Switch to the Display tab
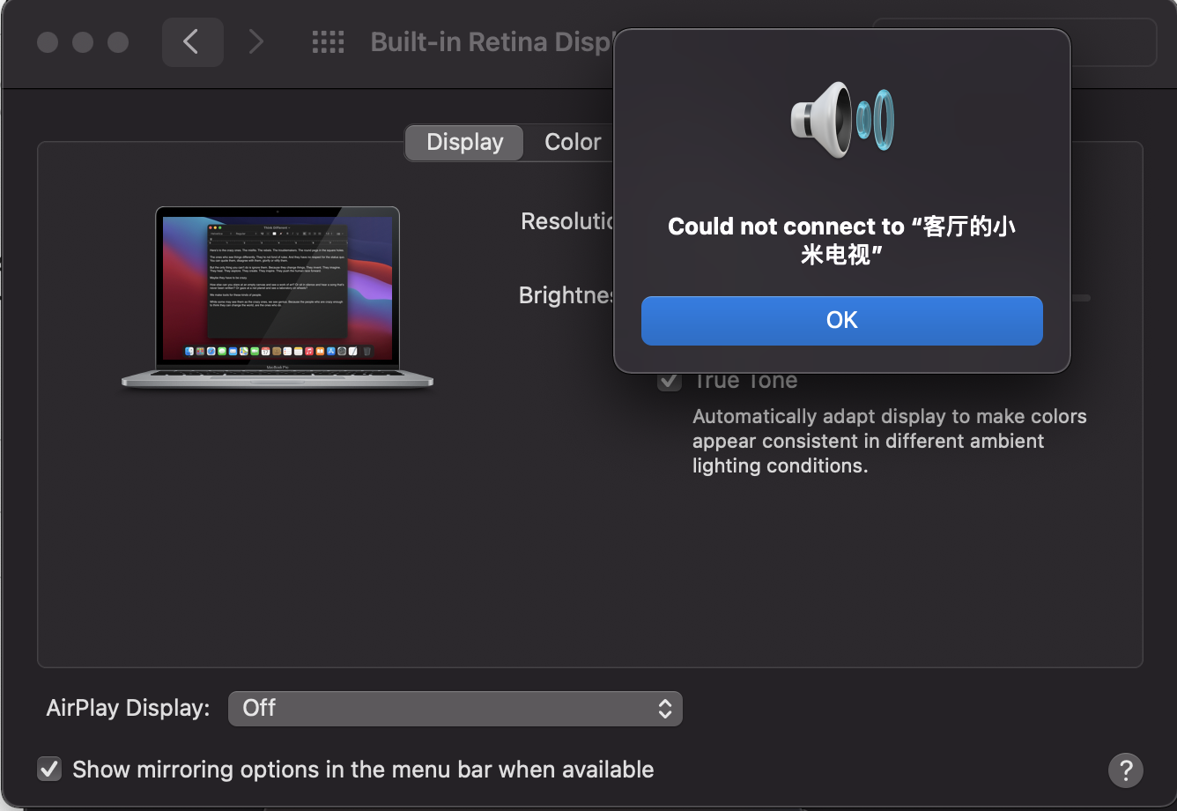 point(464,143)
